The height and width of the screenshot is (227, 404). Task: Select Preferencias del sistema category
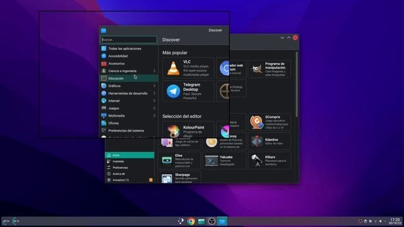129,131
